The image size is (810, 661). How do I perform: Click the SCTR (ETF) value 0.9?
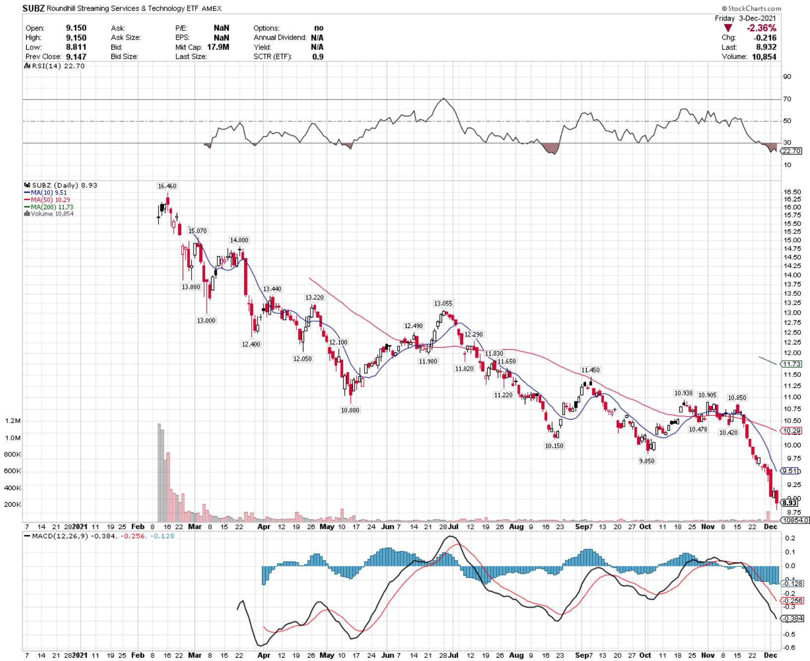click(x=318, y=56)
